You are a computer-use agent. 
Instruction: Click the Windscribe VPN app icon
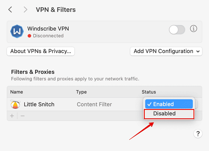click(17, 32)
